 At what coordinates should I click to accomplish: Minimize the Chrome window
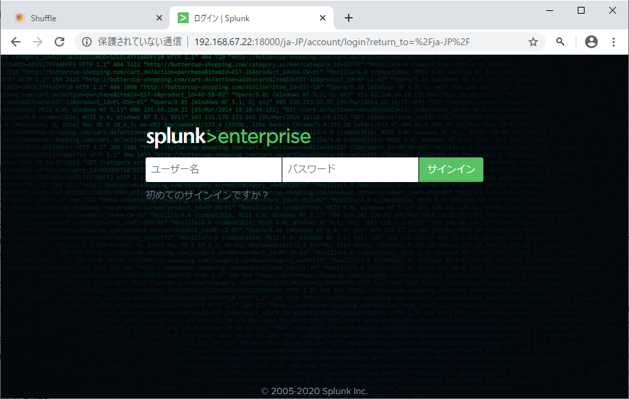[x=550, y=10]
